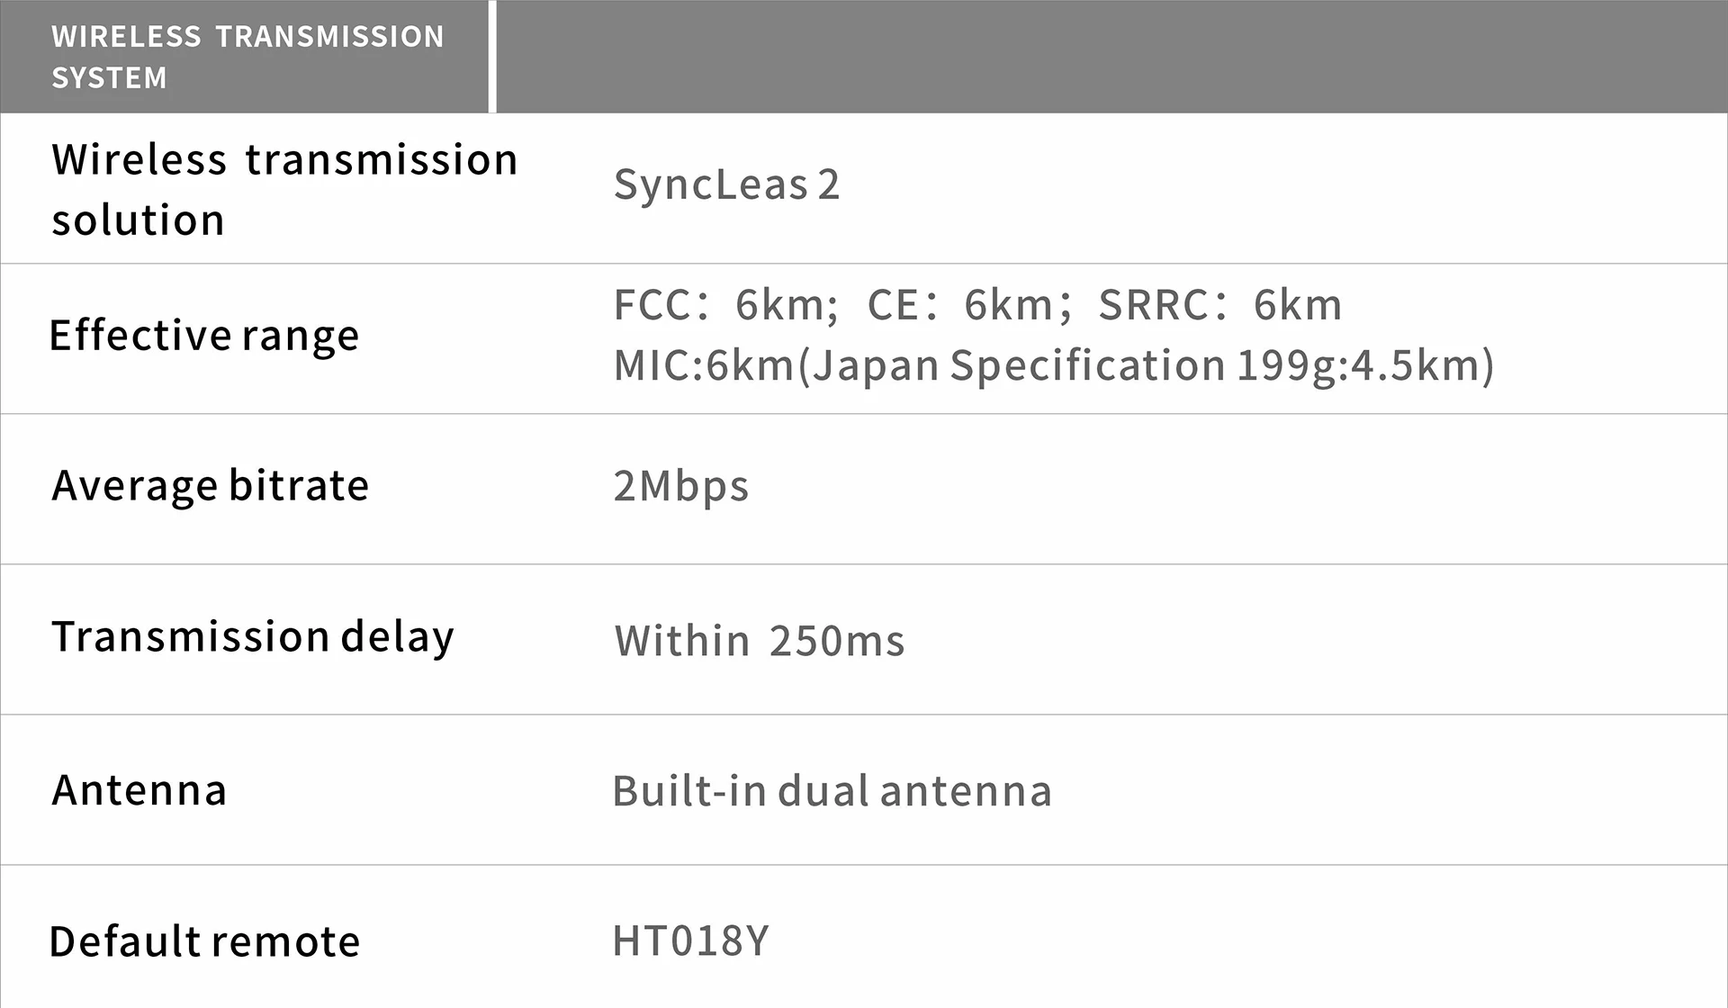Click the SRRC: 6km text
The image size is (1728, 1008).
(1219, 305)
